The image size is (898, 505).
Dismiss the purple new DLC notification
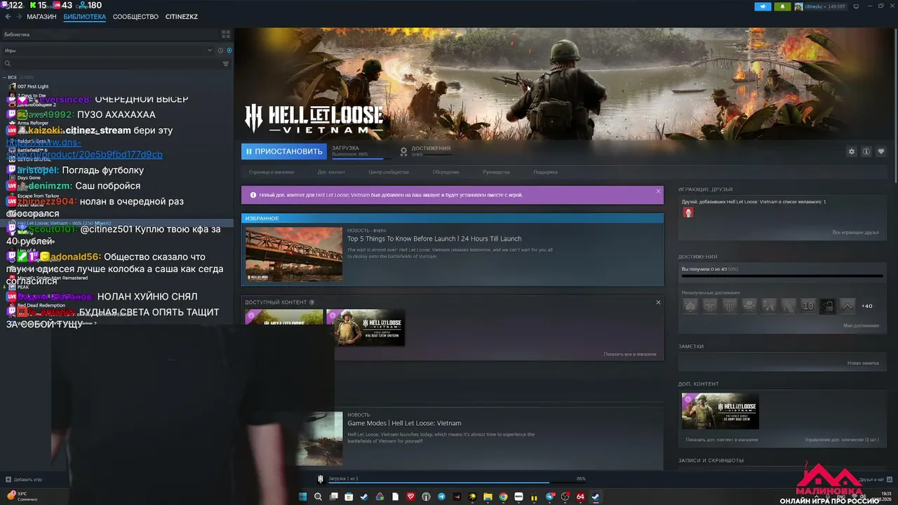pos(658,191)
